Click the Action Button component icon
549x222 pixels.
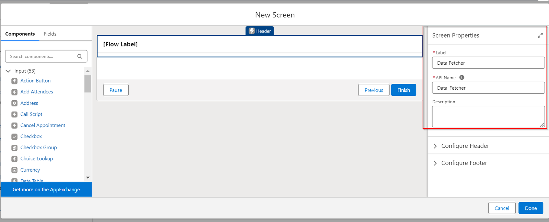(x=14, y=81)
